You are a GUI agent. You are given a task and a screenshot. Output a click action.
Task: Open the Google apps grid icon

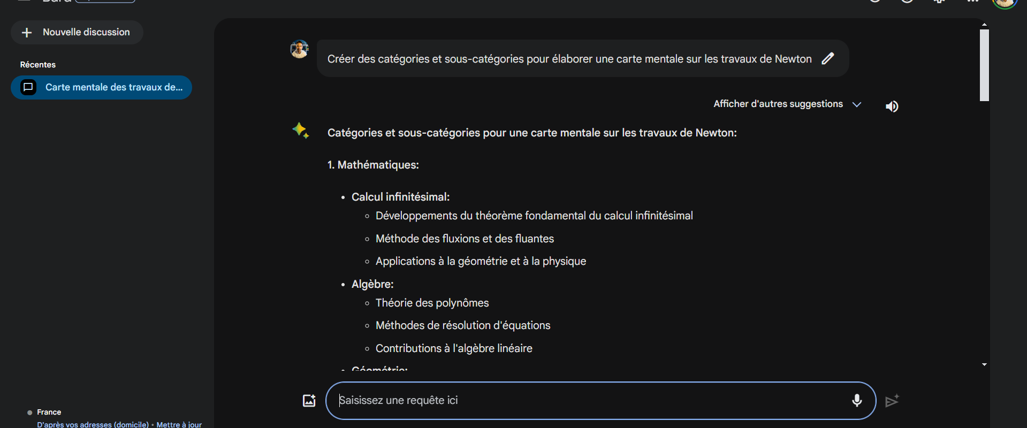point(972,2)
